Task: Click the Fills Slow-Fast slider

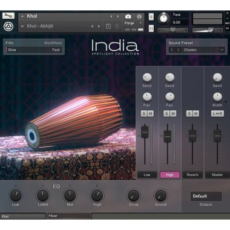Action: [x=34, y=50]
